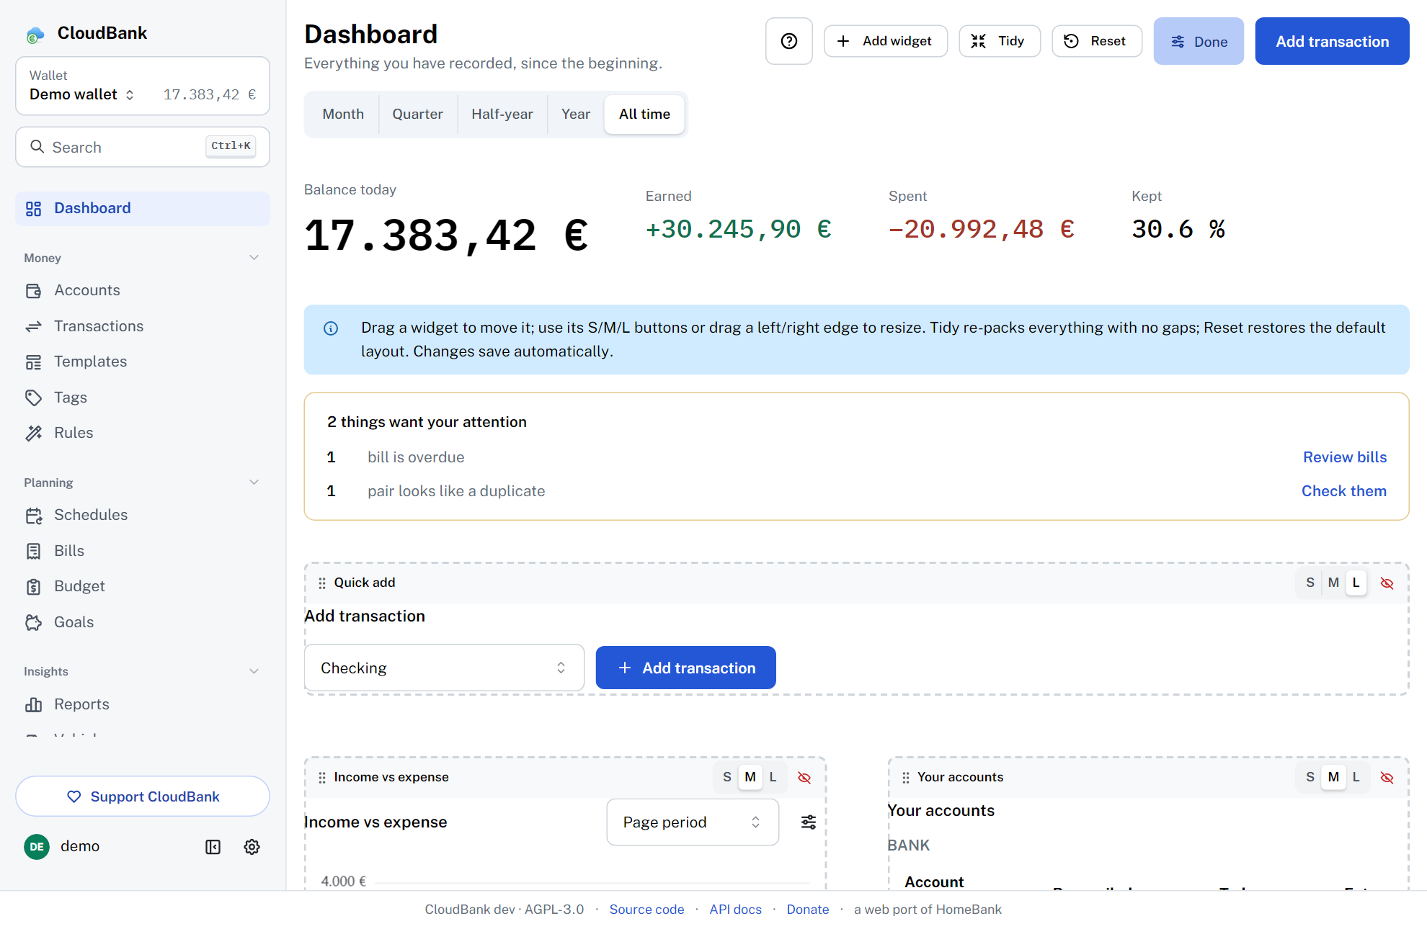The height and width of the screenshot is (929, 1427).
Task: Click the Goals piggy bank icon
Action: click(x=33, y=622)
